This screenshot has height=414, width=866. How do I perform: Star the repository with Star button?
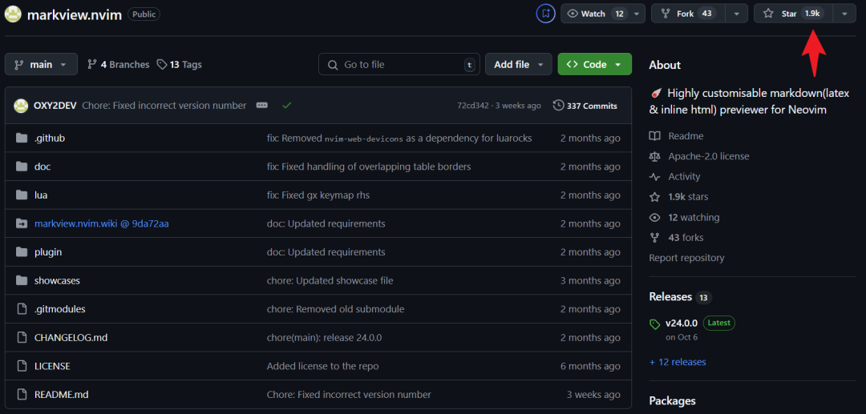coord(793,14)
